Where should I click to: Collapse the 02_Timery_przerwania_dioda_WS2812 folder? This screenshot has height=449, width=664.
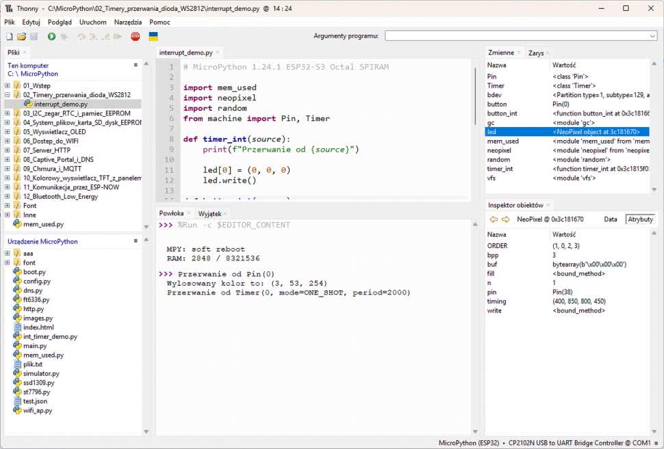[8, 95]
